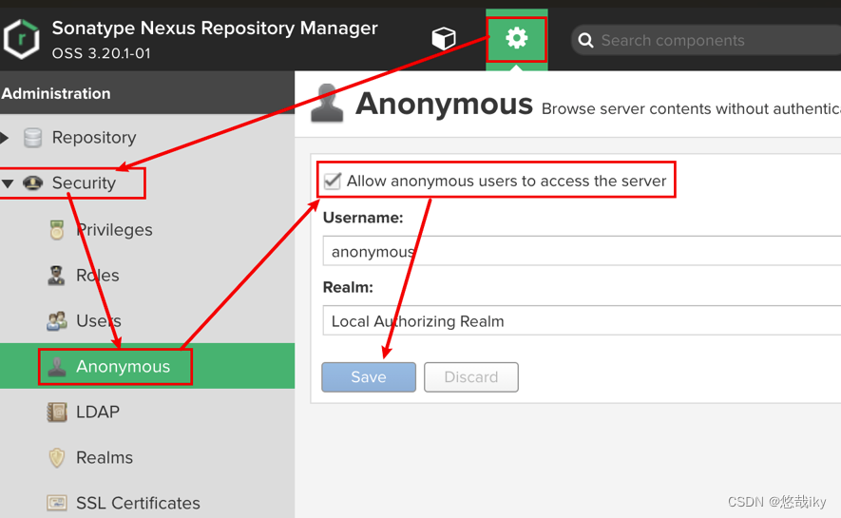Viewport: 841px width, 518px height.
Task: Click the Users people icon
Action: pos(56,320)
